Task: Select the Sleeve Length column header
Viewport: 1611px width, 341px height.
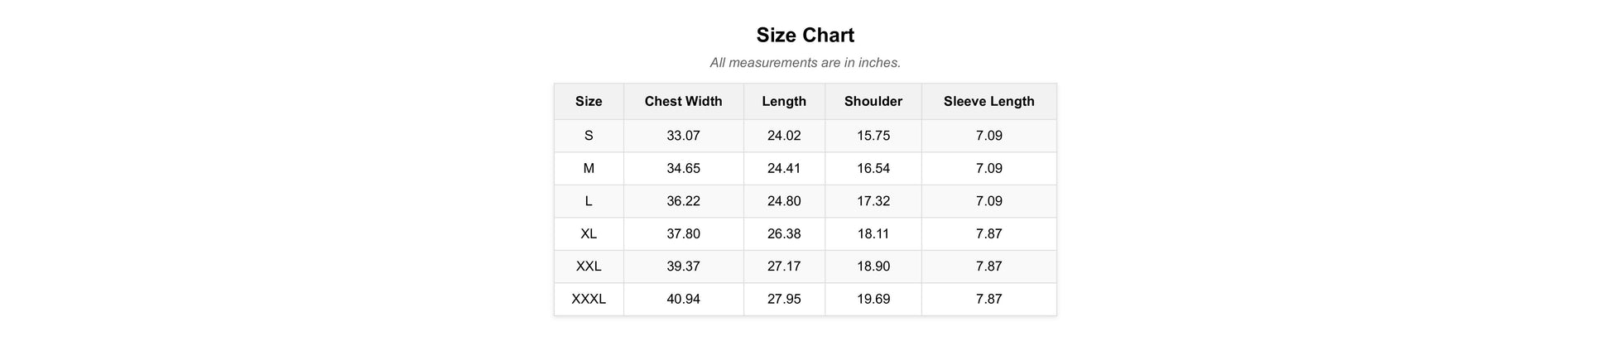Action: (988, 101)
